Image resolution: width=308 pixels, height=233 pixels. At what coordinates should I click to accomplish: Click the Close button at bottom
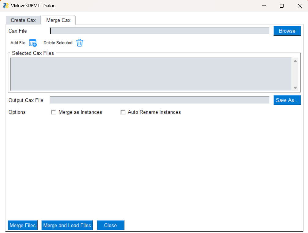[x=110, y=225]
